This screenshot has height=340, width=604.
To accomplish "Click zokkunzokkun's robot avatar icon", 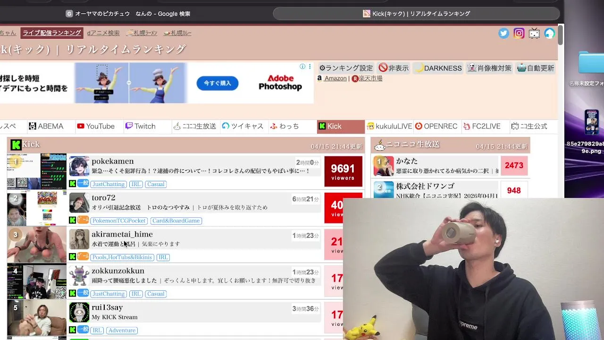I will tap(79, 276).
